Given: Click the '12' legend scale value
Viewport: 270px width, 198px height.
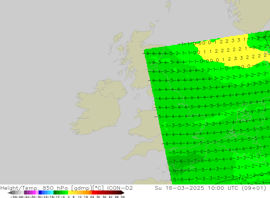Looking at the screenshot, I should pos(80,197).
